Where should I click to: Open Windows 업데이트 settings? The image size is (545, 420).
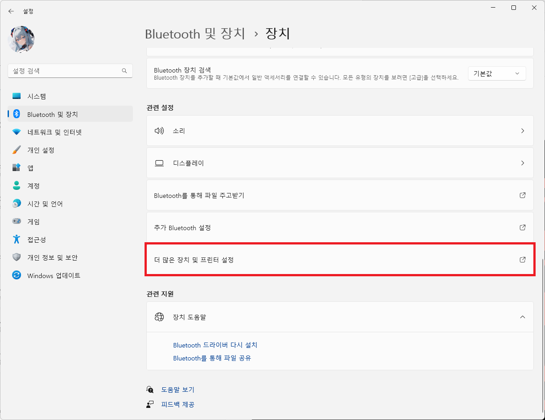(70, 275)
